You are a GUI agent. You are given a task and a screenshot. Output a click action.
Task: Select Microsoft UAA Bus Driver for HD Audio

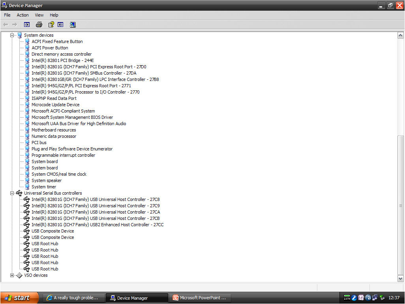point(79,124)
